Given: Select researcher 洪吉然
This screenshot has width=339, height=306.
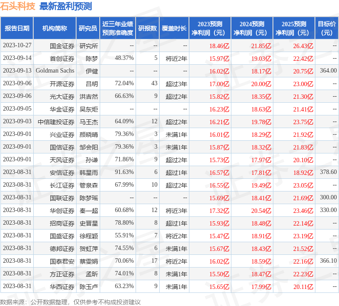Looking at the screenshot, I should pyautogui.click(x=89, y=97).
